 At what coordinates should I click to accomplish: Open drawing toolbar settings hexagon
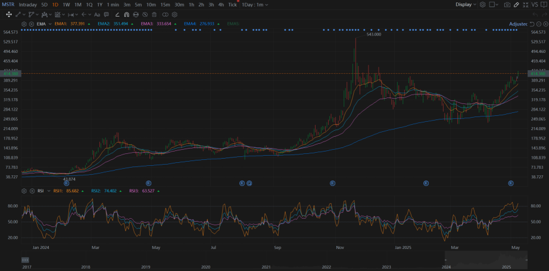(174, 15)
